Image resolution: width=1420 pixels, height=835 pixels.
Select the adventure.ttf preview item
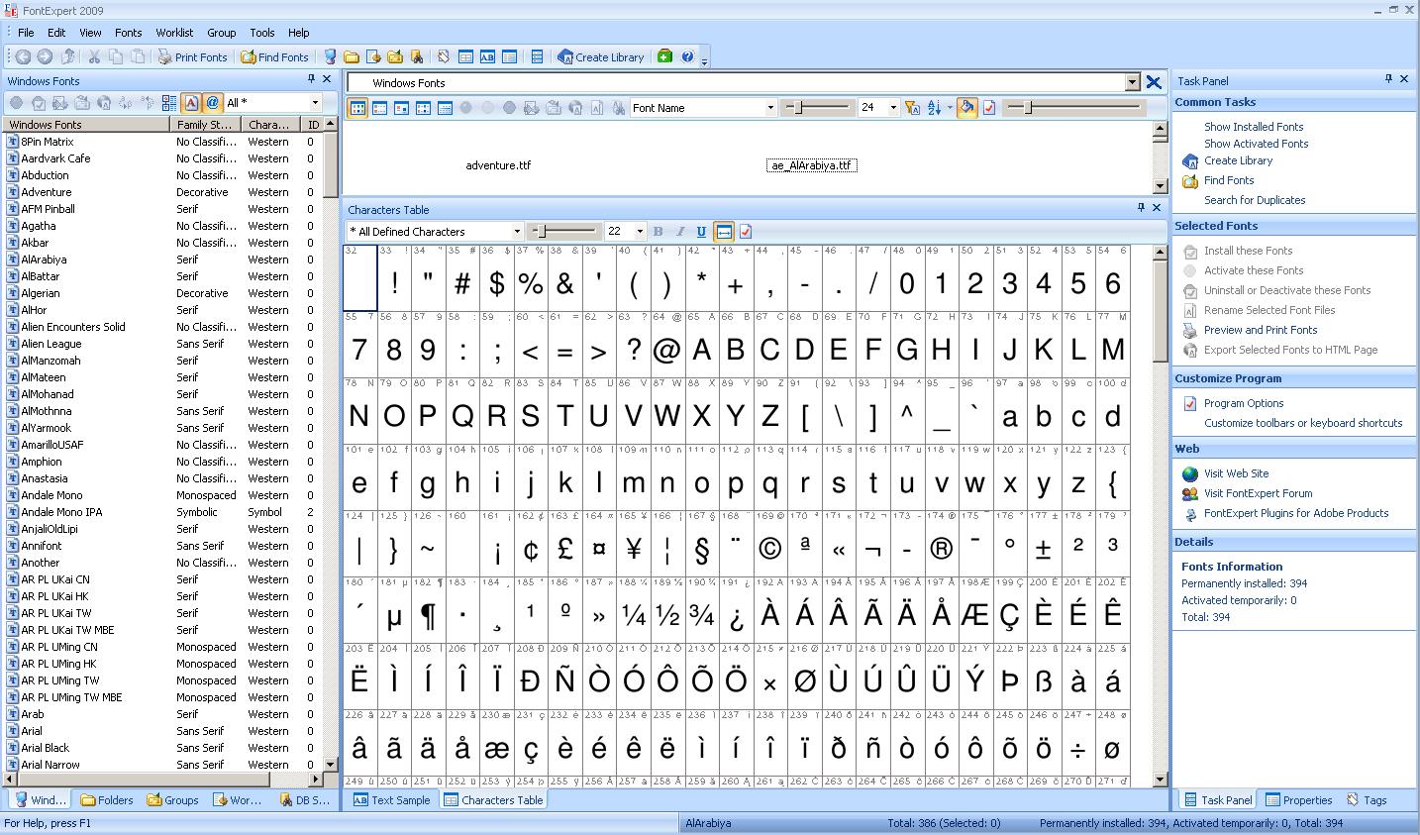(498, 165)
